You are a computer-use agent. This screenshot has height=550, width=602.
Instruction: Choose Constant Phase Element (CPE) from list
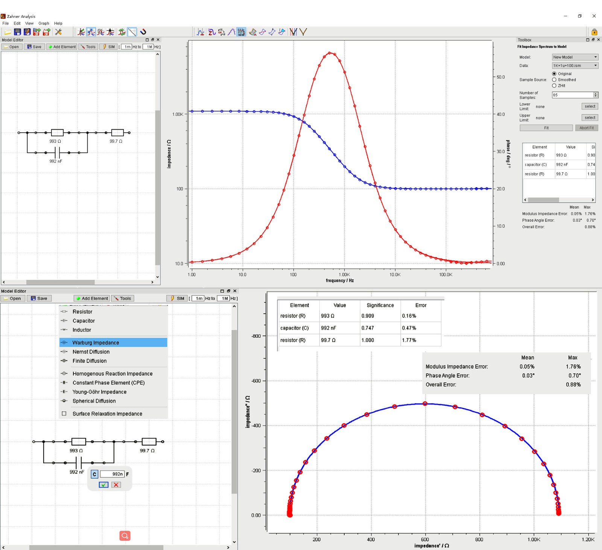point(108,383)
